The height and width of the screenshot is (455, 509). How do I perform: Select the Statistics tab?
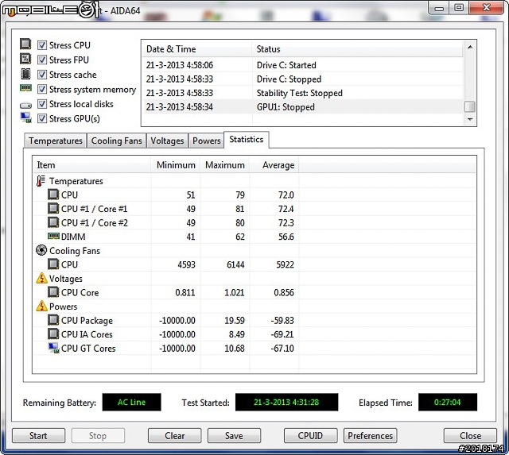(x=247, y=139)
